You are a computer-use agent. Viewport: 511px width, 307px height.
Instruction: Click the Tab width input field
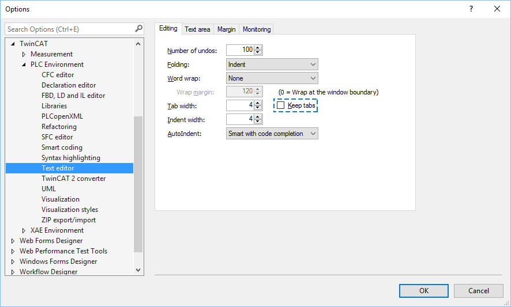pyautogui.click(x=240, y=105)
